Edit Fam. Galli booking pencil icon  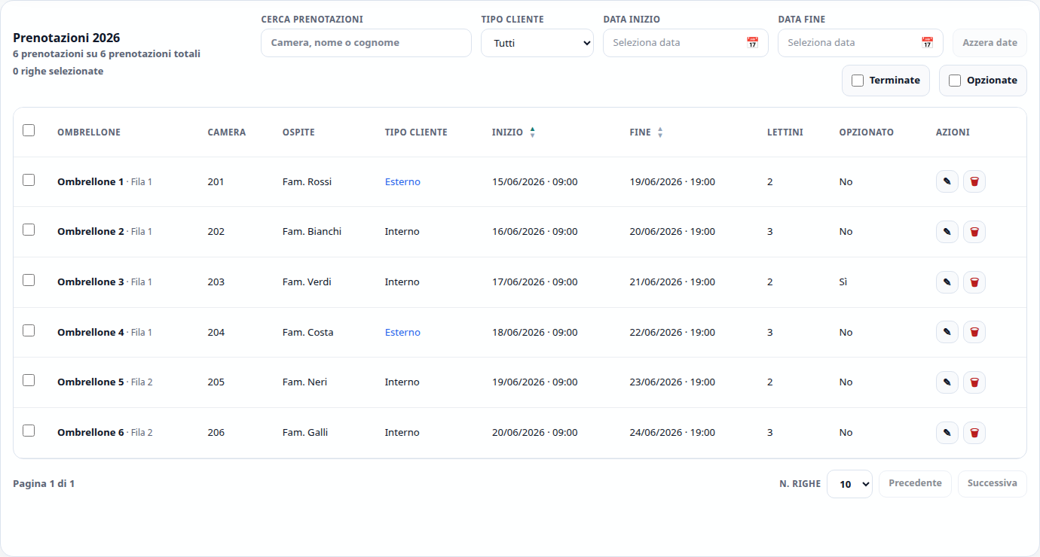[947, 433]
